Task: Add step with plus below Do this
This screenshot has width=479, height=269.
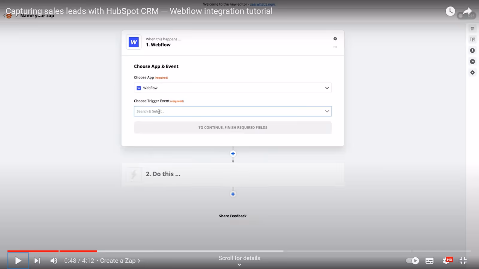Action: pos(233,194)
